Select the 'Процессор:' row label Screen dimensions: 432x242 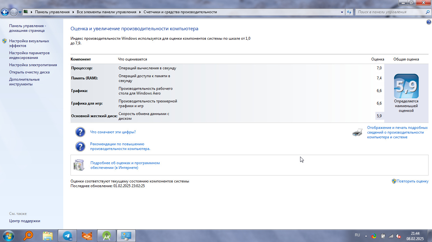82,68
